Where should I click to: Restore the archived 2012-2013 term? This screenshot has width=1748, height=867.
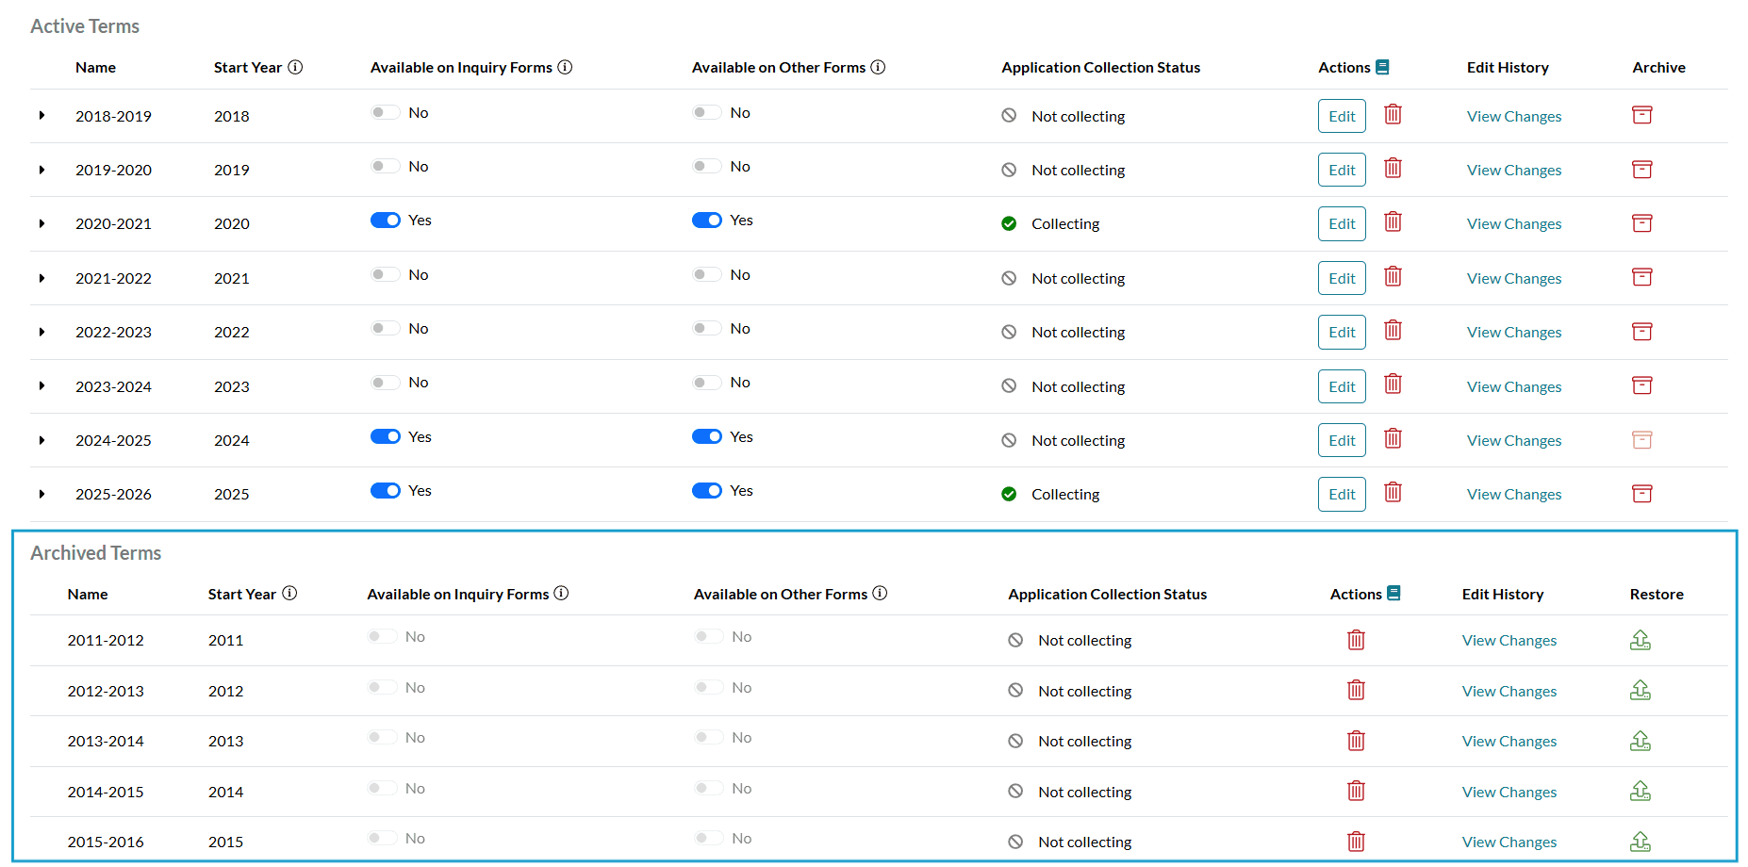[1641, 690]
